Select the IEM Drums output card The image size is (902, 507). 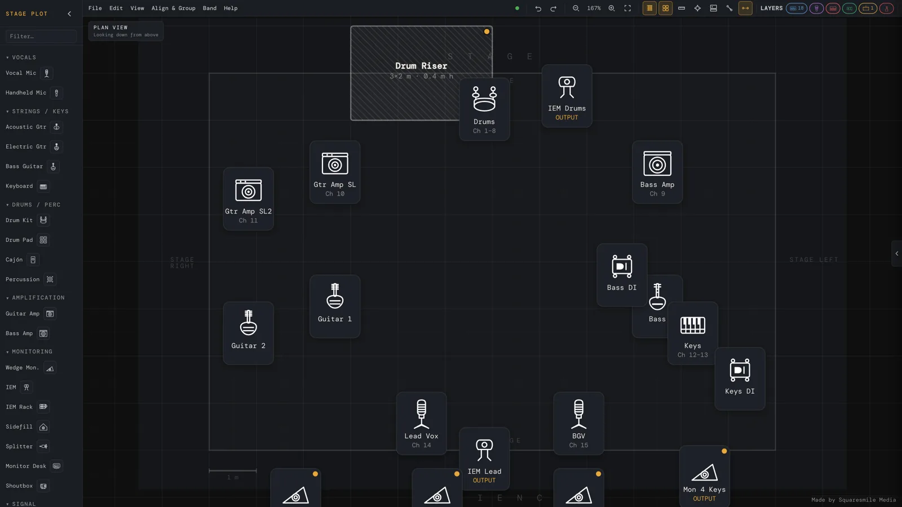567,96
